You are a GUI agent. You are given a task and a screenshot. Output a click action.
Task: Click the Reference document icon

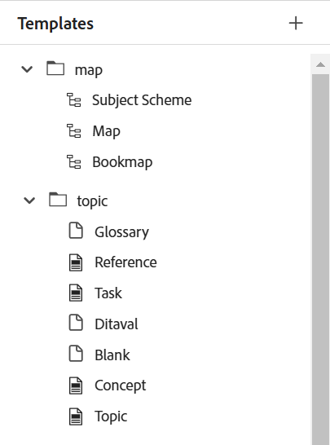coord(76,262)
